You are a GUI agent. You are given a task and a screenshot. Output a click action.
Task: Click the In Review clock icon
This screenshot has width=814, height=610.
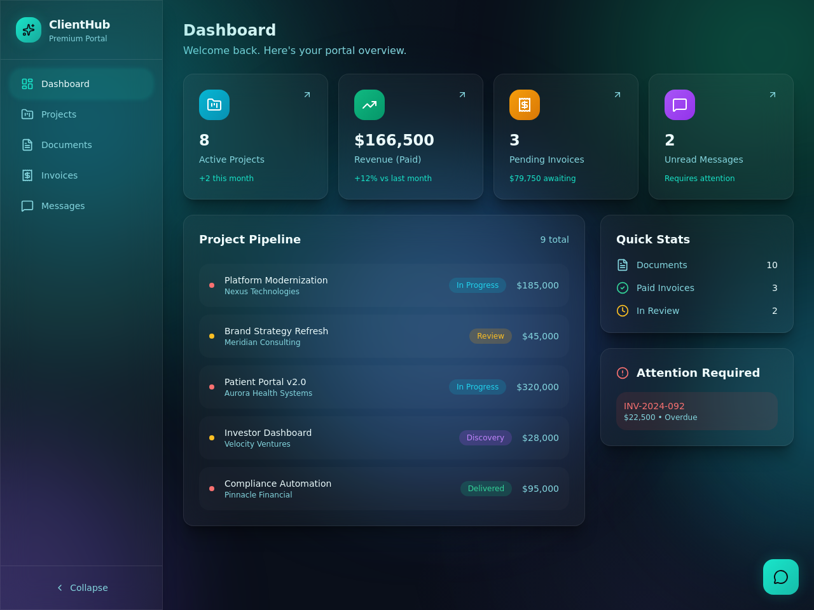click(623, 311)
